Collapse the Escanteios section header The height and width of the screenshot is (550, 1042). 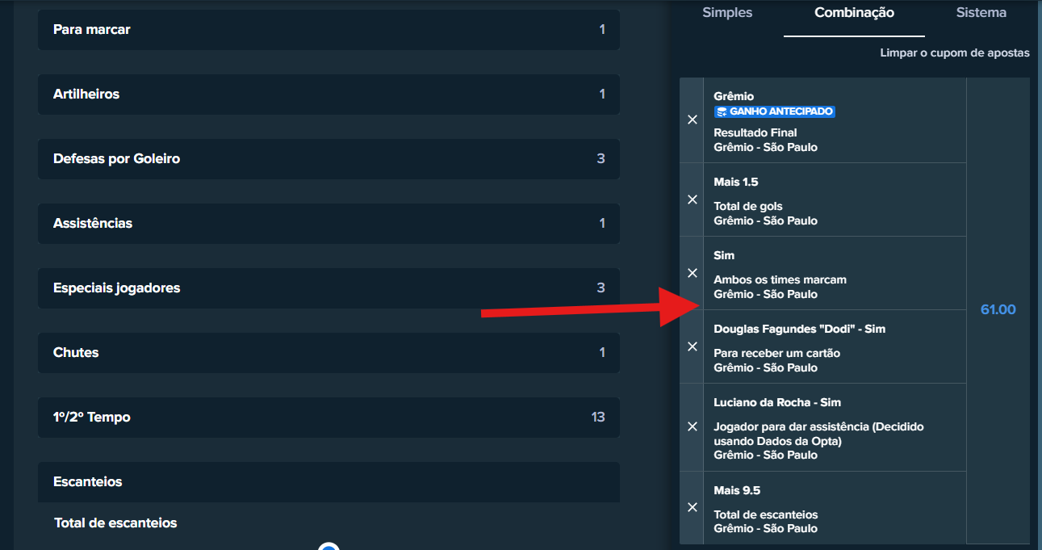pos(329,481)
